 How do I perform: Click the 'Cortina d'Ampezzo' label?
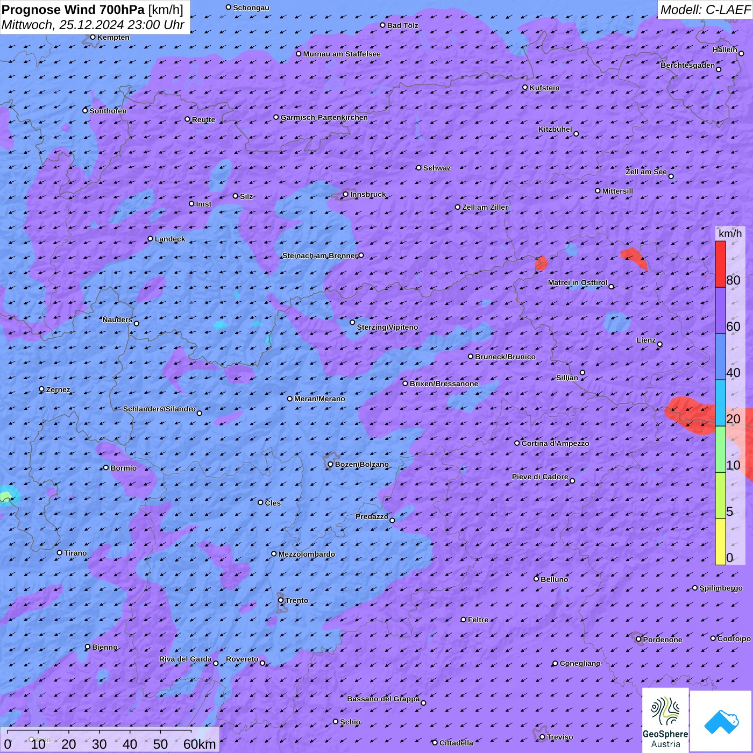555,443
